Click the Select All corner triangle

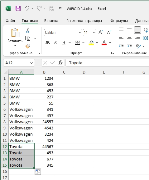[6, 72]
